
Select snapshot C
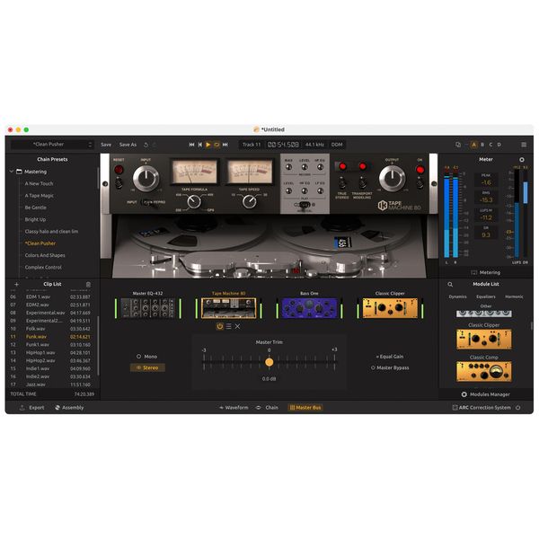490,145
